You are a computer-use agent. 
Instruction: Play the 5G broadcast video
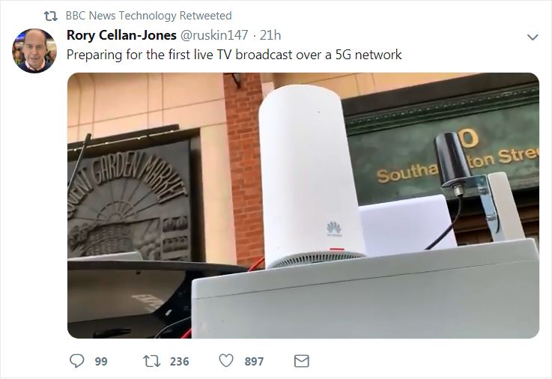click(303, 205)
